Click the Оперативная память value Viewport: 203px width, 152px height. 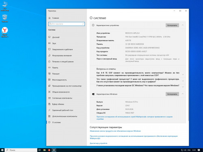128,41
